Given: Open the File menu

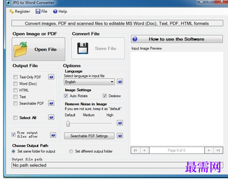Looking at the screenshot, I should (41, 11).
